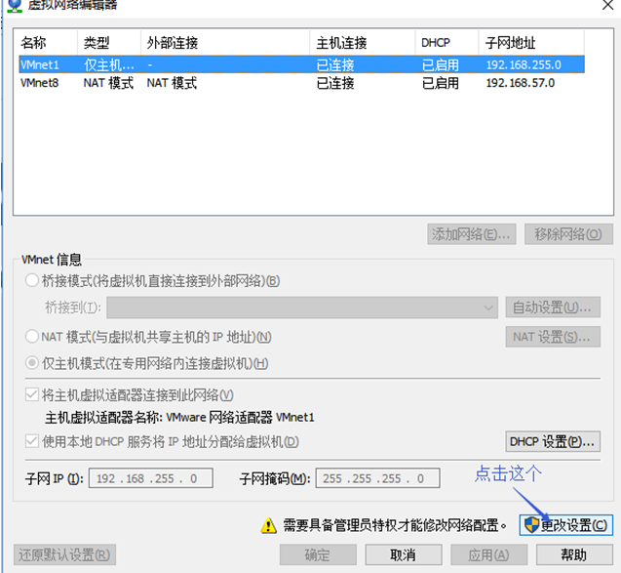Click the 帮助 button
This screenshot has height=573, width=621.
[x=574, y=554]
